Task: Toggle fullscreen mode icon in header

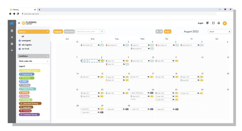Action: point(213,23)
